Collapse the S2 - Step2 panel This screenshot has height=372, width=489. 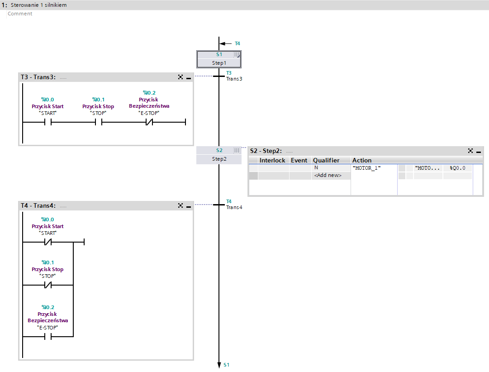click(x=479, y=151)
